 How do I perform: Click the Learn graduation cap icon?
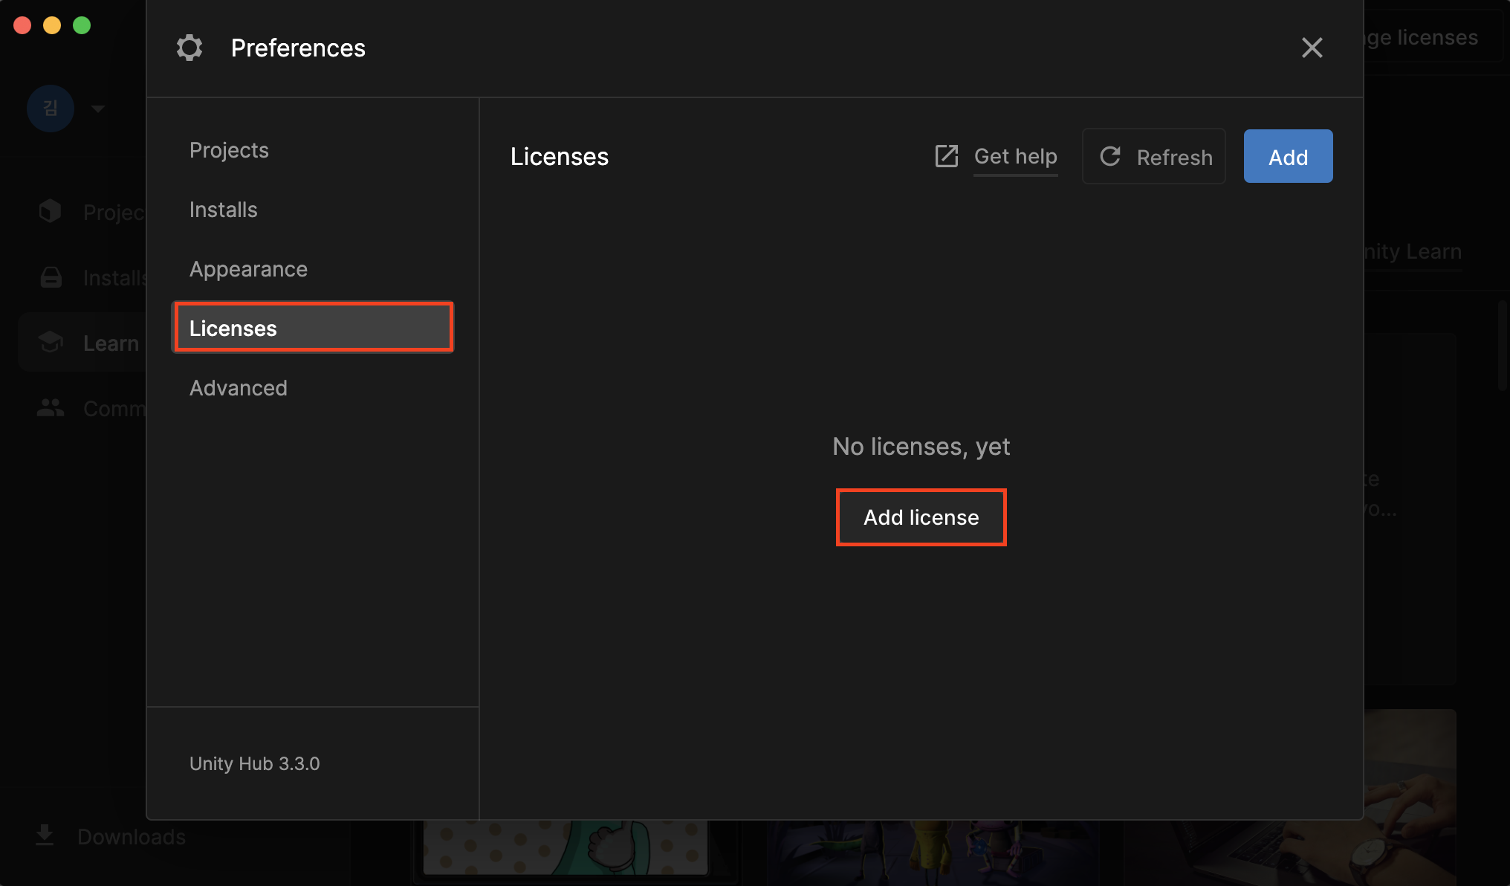tap(51, 343)
